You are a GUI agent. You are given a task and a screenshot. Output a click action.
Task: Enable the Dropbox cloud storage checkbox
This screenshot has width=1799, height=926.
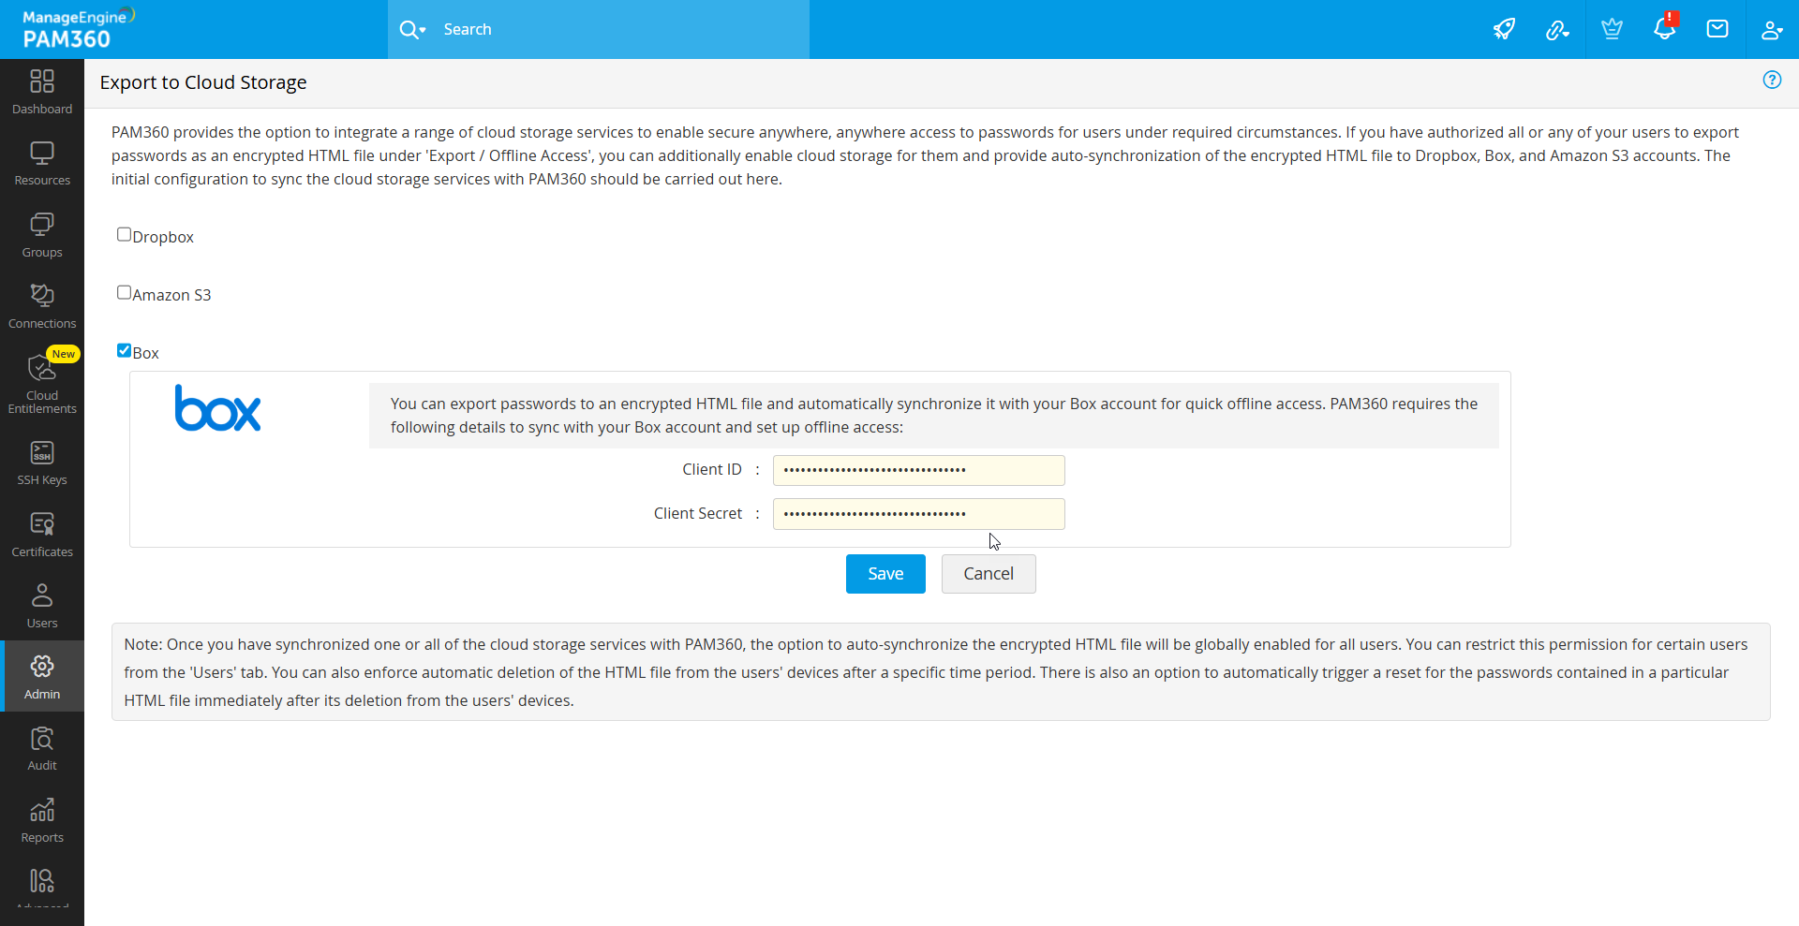click(124, 234)
